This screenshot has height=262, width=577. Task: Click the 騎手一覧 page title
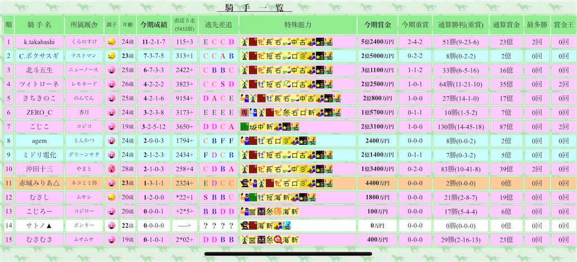tap(255, 7)
